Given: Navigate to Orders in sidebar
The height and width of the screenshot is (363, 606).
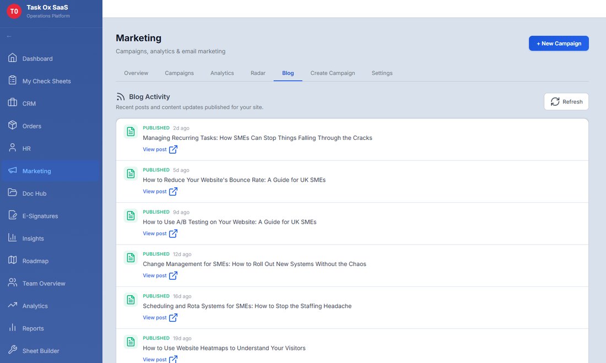Looking at the screenshot, I should 51,126.
